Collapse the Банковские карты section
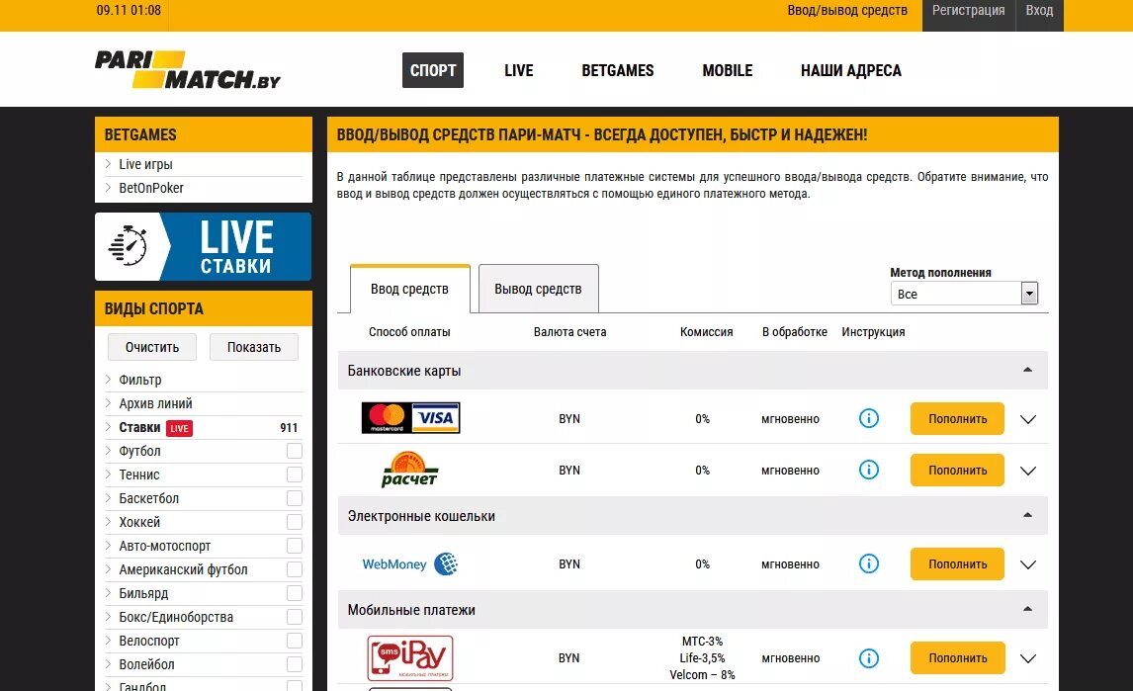 tap(1027, 370)
